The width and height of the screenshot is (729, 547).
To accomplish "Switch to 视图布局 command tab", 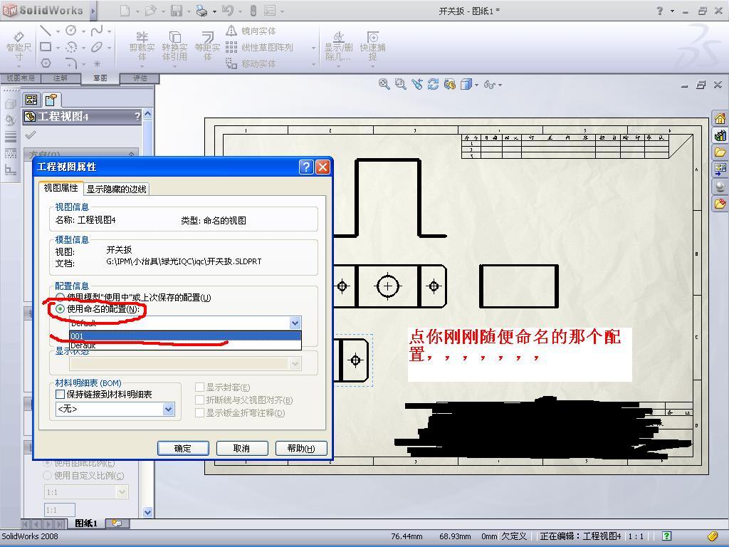I will click(x=20, y=78).
